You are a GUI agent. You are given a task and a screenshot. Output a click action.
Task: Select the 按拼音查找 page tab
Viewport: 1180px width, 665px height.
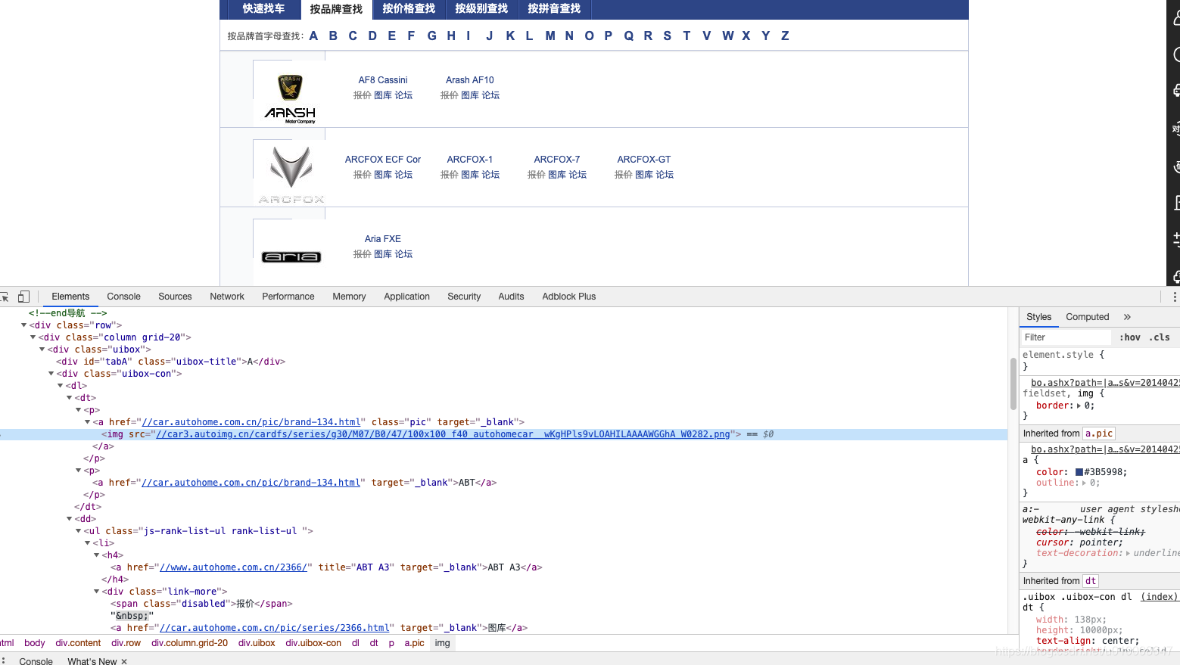(x=554, y=9)
